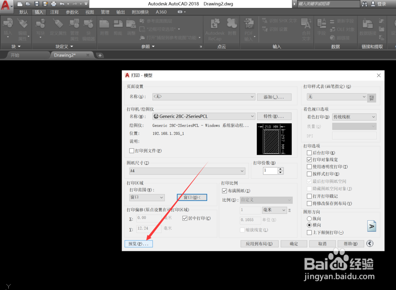Click the Edit Attributes icon in ribbon

click(x=23, y=23)
